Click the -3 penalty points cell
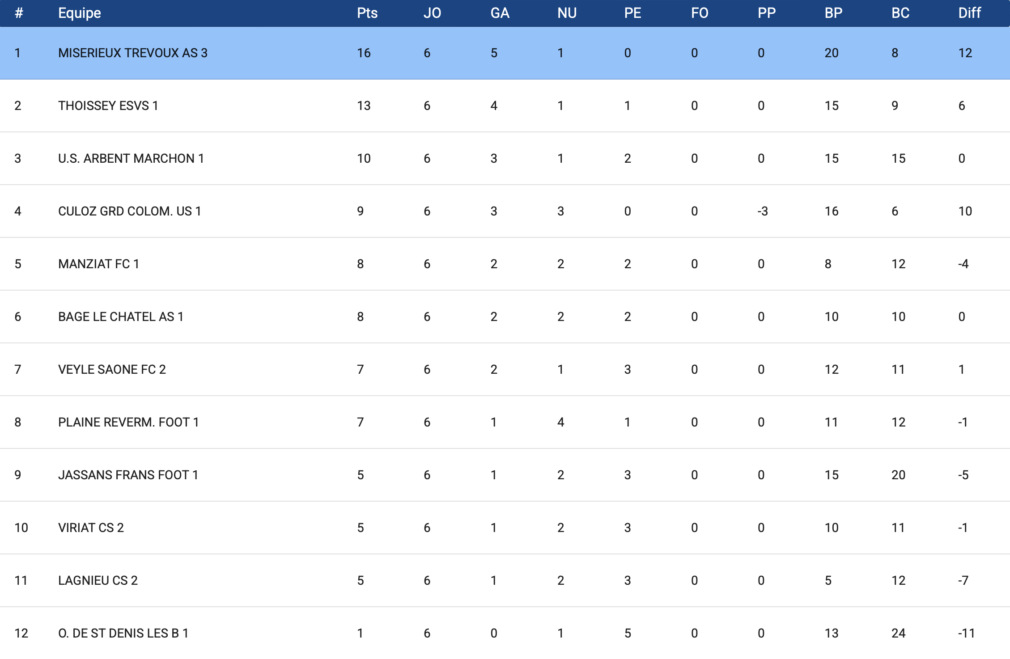The width and height of the screenshot is (1010, 659). [762, 211]
